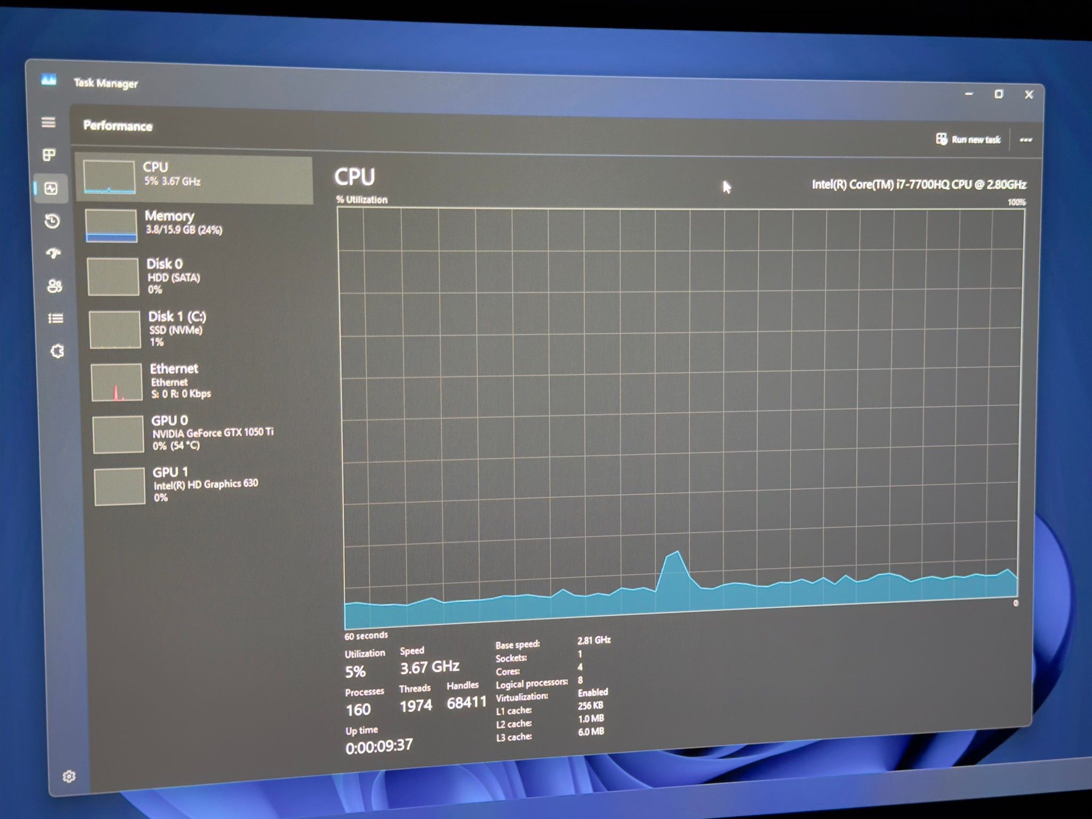Open the App history icon
The width and height of the screenshot is (1092, 819).
tap(52, 221)
